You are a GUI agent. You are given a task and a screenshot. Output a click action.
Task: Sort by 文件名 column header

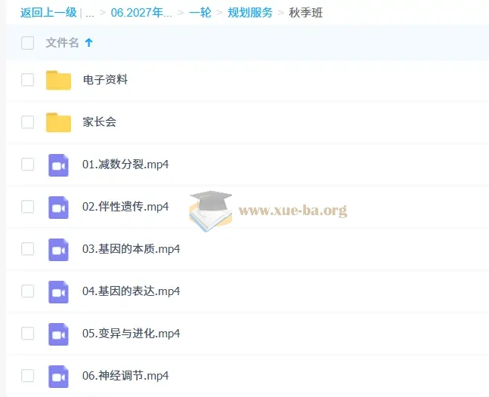[x=62, y=43]
